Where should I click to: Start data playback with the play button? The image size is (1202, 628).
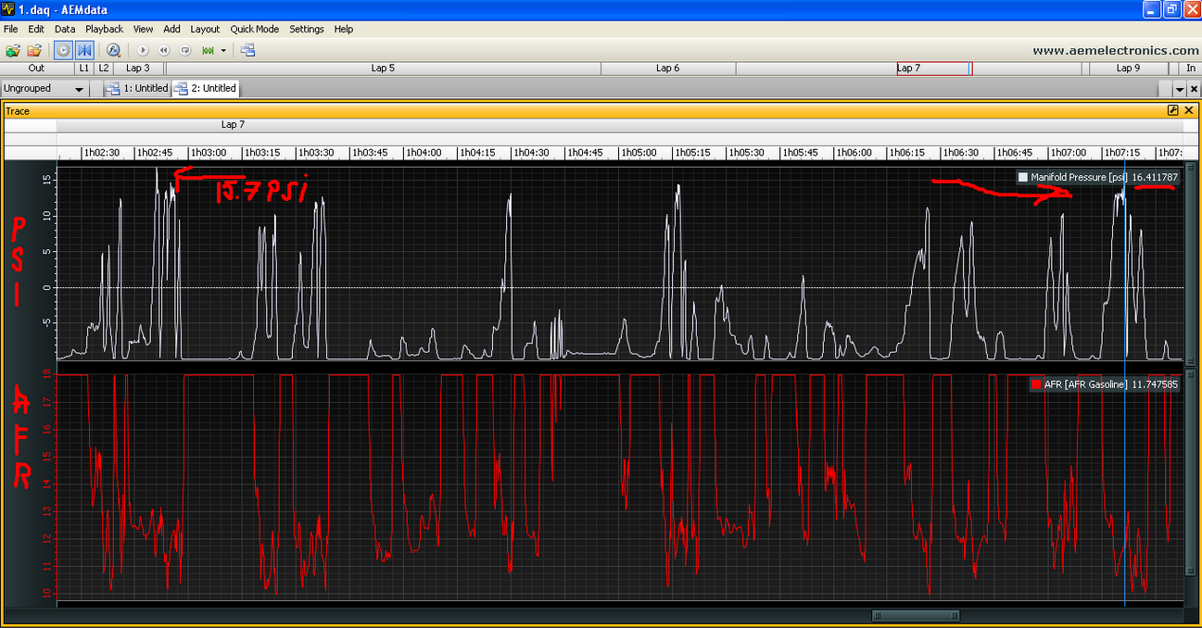pyautogui.click(x=143, y=50)
